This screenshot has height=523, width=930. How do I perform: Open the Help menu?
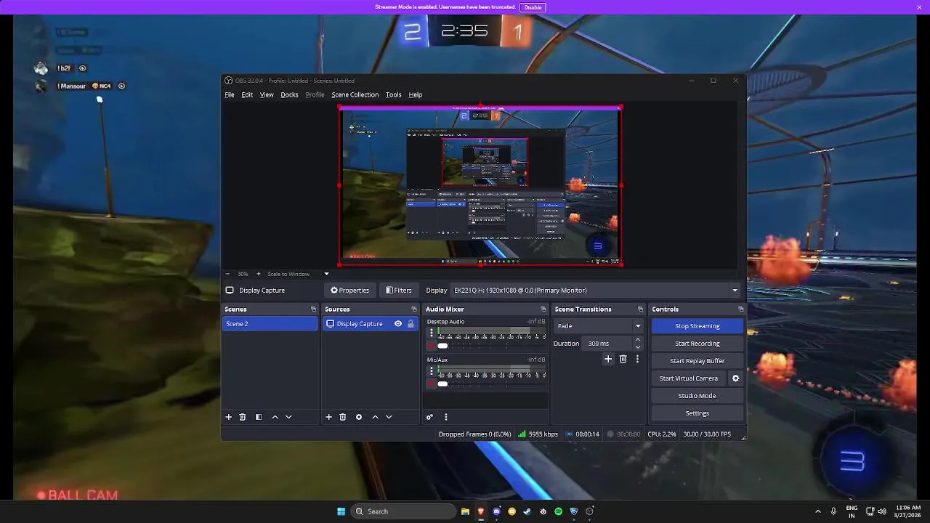tap(415, 95)
